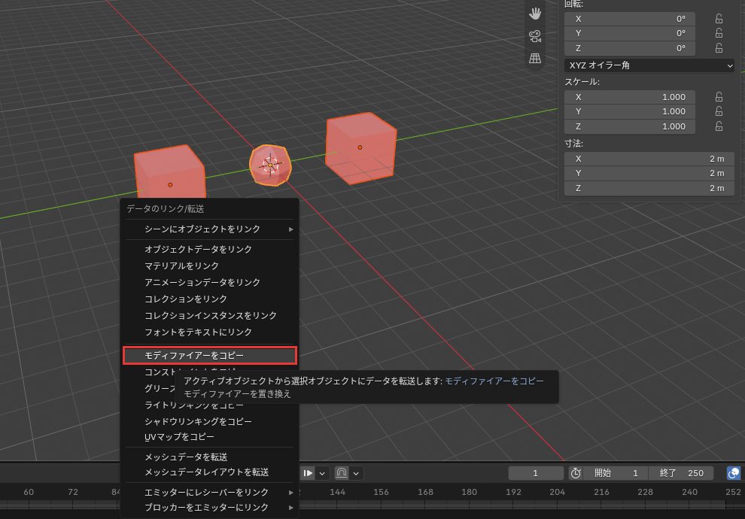The image size is (745, 519).
Task: Select メッシュデータを転送 menu entry
Action: pos(209,457)
